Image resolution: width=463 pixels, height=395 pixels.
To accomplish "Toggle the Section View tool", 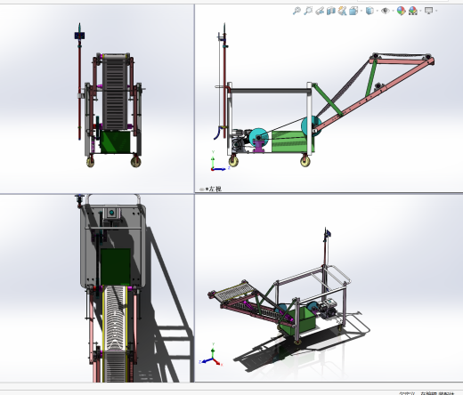I will click(330, 11).
